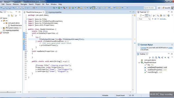Click the Print icon in main toolbar
Screen dimensions: 174x98
pyautogui.click(x=10, y=8)
